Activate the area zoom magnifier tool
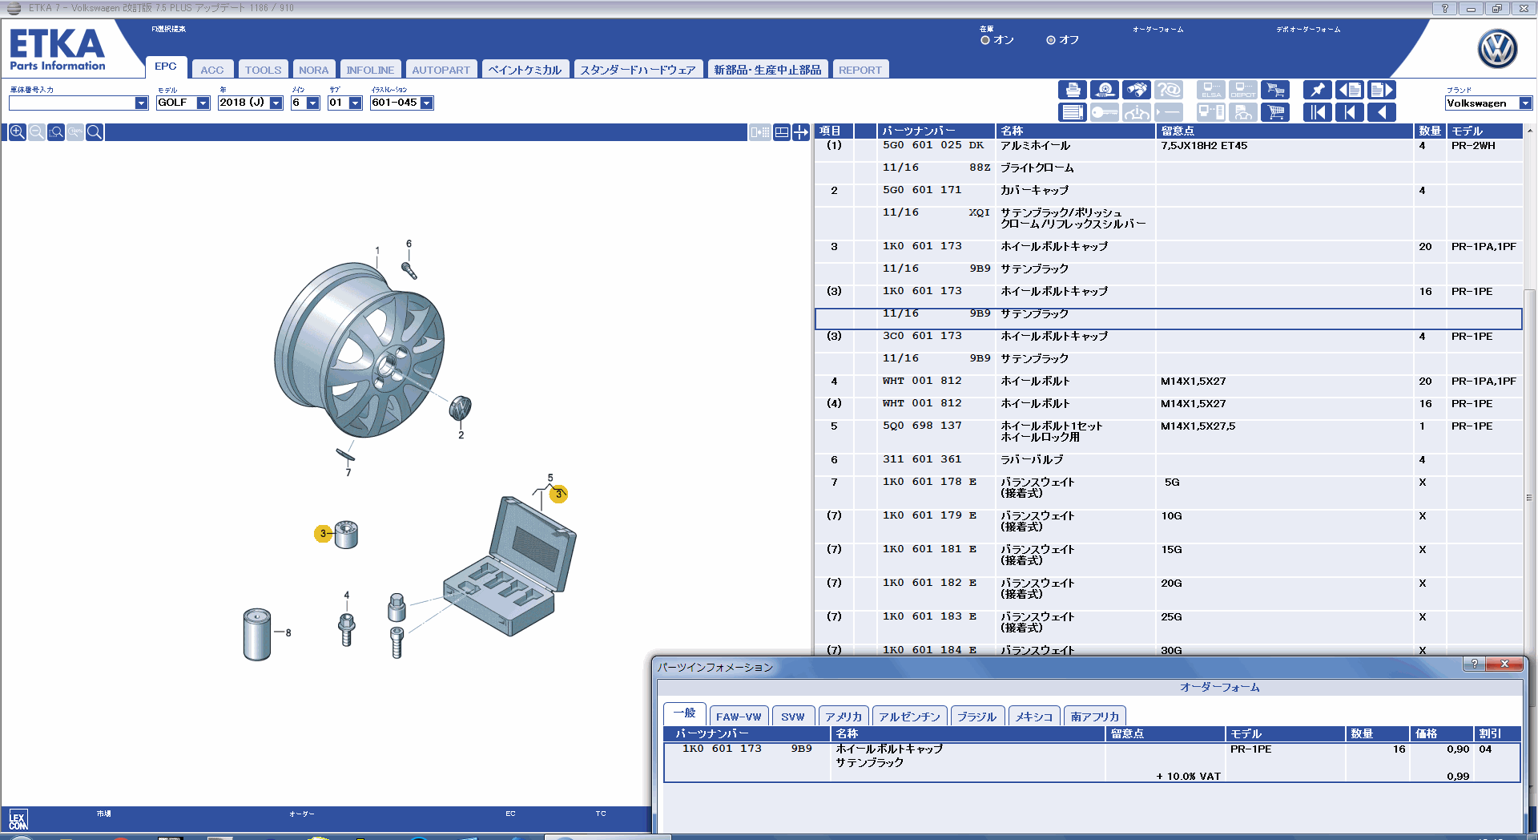This screenshot has width=1538, height=840. tap(55, 132)
